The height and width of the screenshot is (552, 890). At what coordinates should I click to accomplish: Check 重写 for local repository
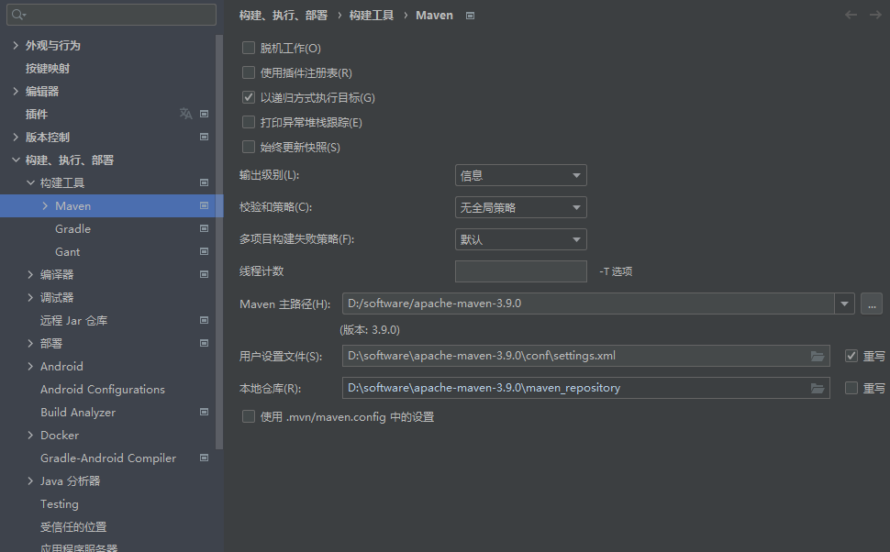[851, 388]
